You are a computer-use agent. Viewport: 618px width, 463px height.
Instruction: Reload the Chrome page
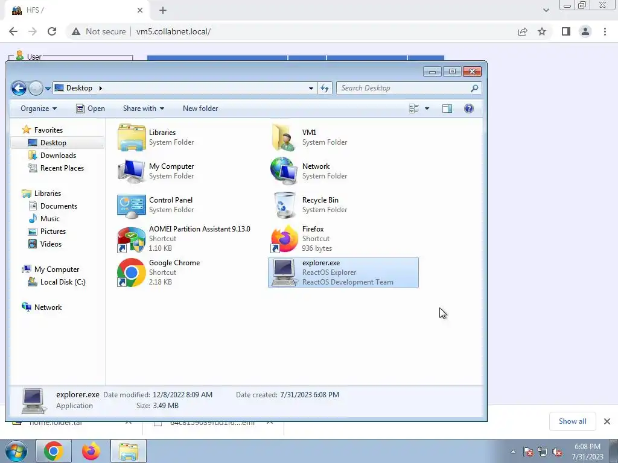(x=52, y=31)
